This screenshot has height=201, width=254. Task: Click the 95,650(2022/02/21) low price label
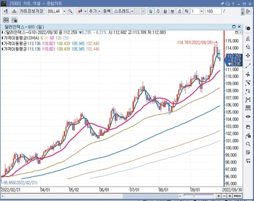click(x=20, y=183)
